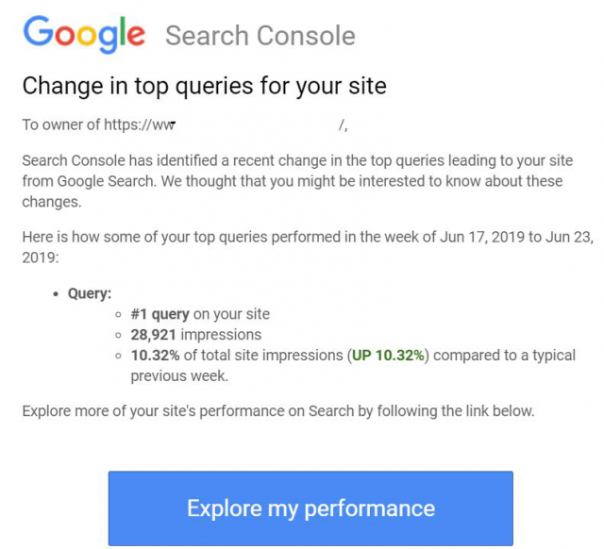The image size is (604, 549).
Task: Click the Search Console header title
Action: pyautogui.click(x=260, y=37)
